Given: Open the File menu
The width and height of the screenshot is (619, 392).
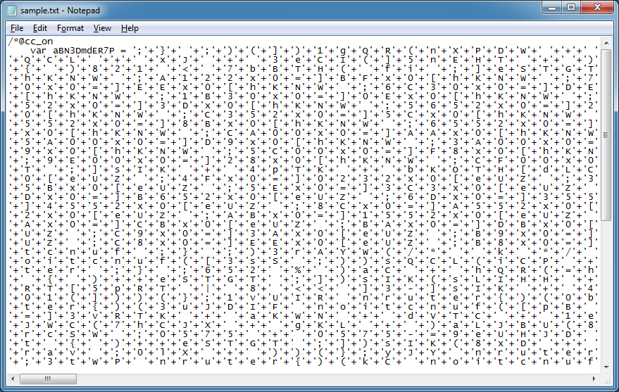Looking at the screenshot, I should (x=17, y=28).
